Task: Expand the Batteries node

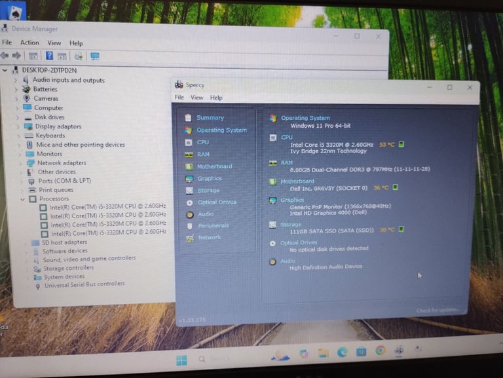Action: click(16, 89)
